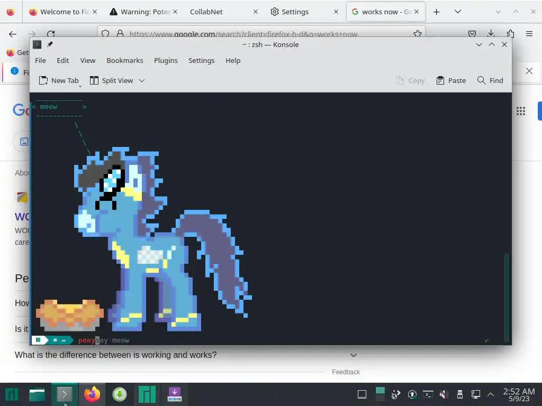The height and width of the screenshot is (406, 542).
Task: Open the Firefox hamburger menu
Action: click(529, 33)
